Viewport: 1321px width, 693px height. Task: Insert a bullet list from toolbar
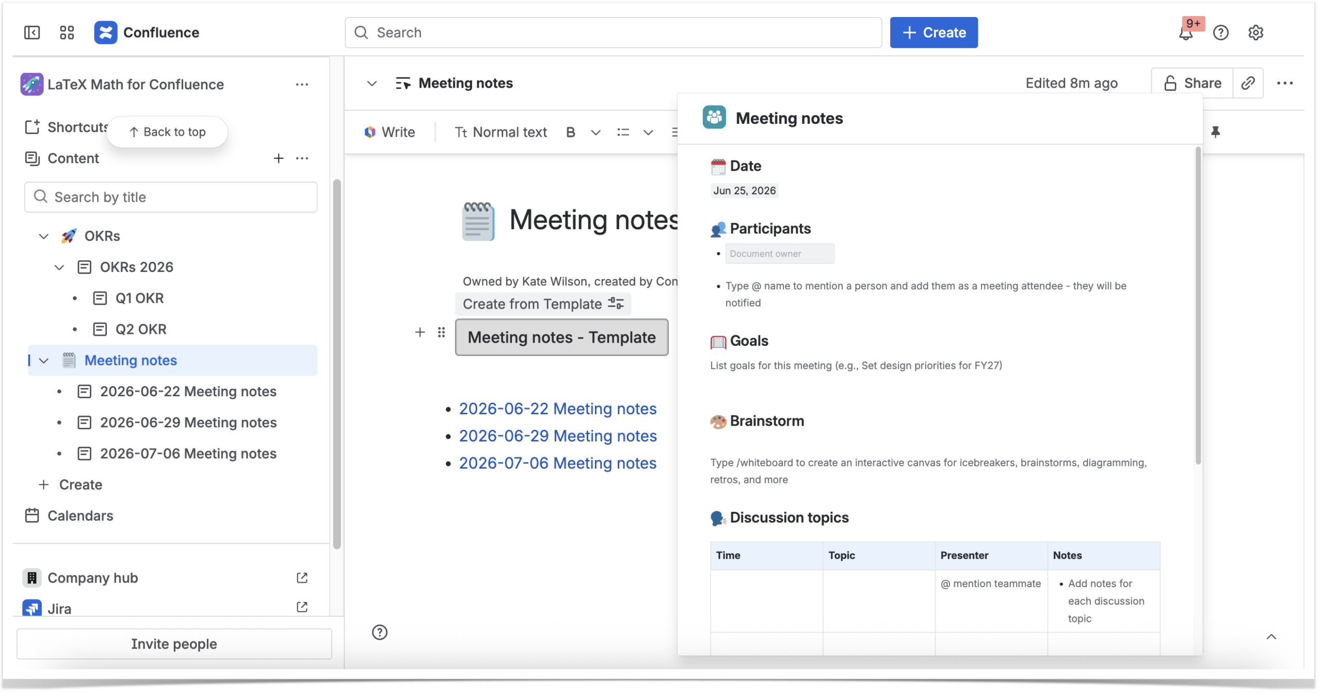coord(623,133)
